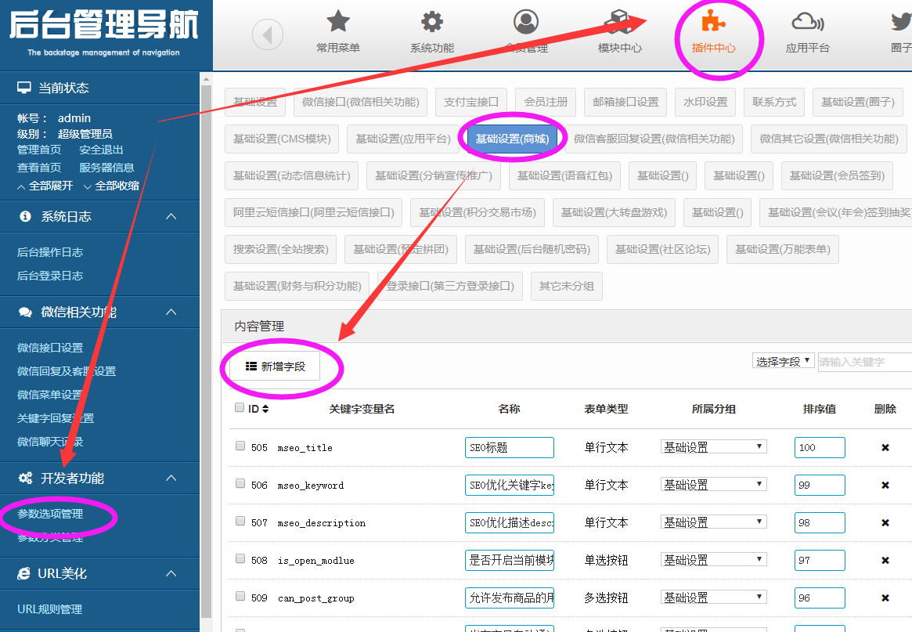912x632 pixels.
Task: Open 参数选项管理 sidebar link
Action: pos(50,514)
